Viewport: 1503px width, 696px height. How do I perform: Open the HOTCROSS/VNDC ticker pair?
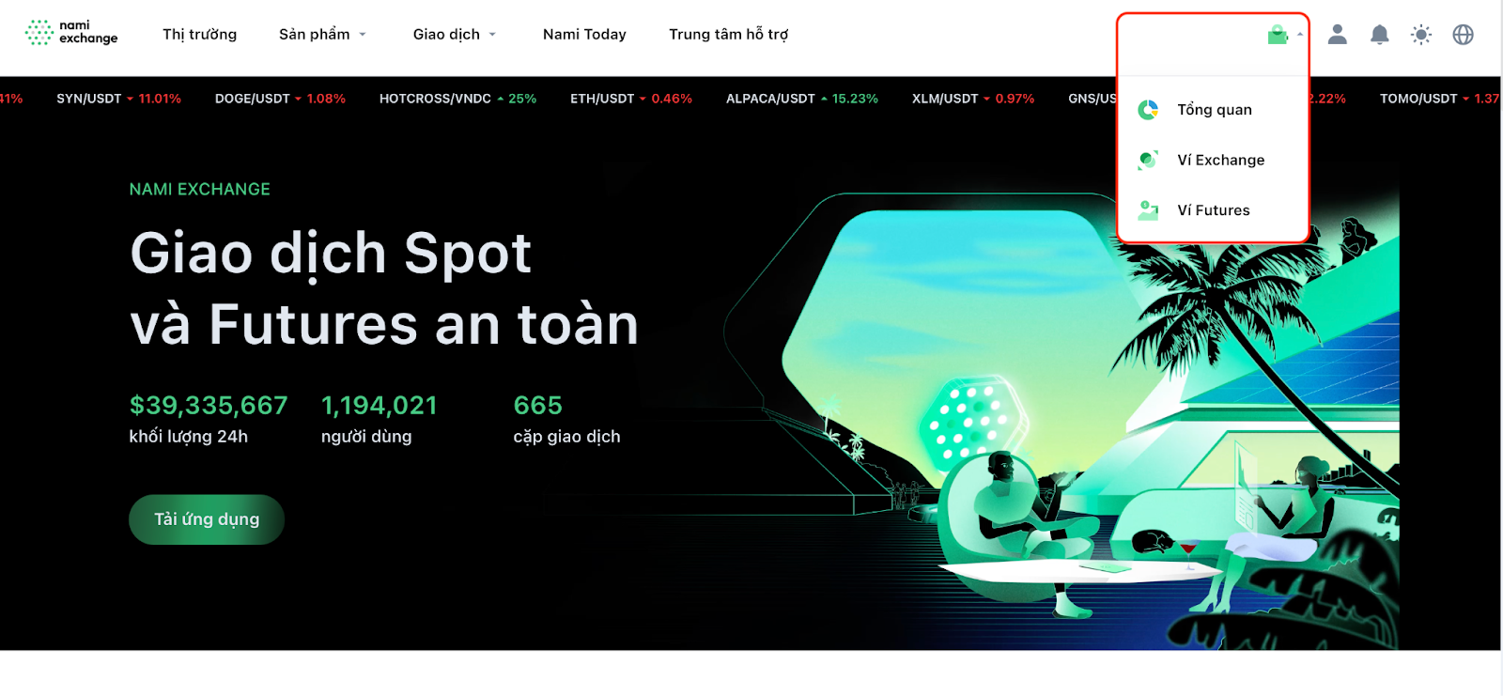457,99
